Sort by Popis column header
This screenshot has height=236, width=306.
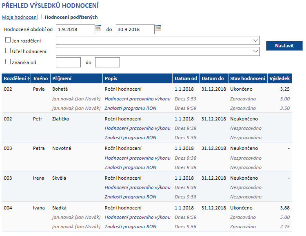[x=137, y=78]
